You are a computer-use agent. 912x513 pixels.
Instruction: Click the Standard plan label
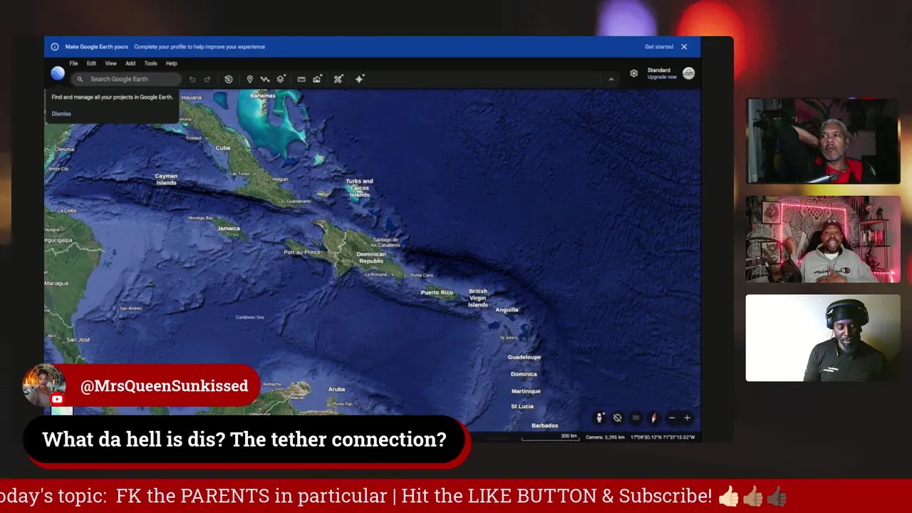point(658,70)
